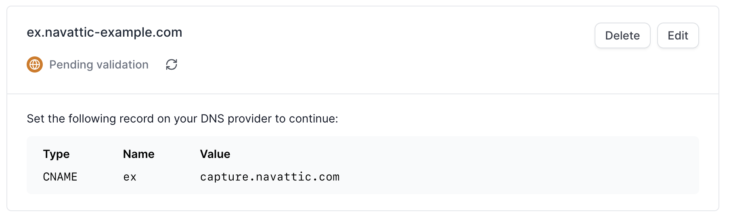Select the 'ex' record name value
Screen dimensions: 729x220
coord(130,177)
